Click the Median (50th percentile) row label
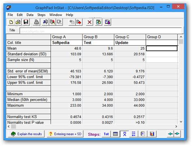 click(28, 99)
